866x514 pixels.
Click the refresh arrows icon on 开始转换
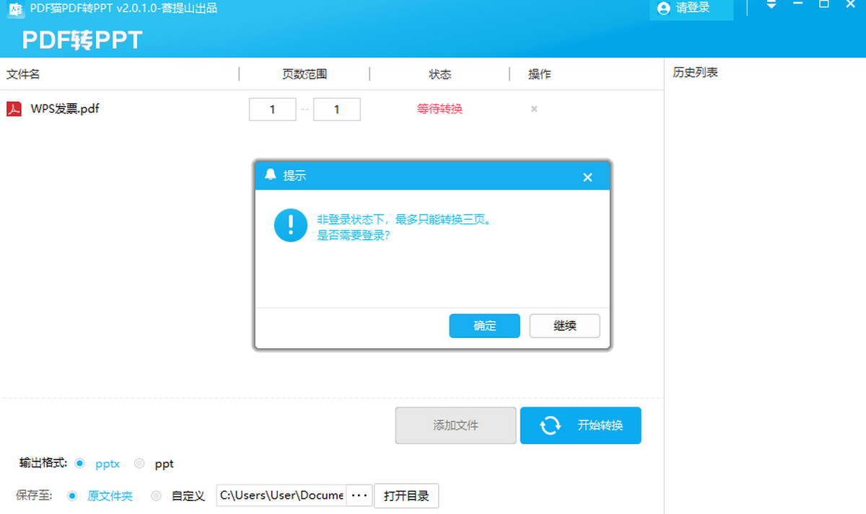551,425
